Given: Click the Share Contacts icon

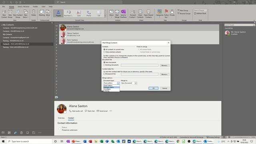Looking at the screenshot, I should (140, 14).
